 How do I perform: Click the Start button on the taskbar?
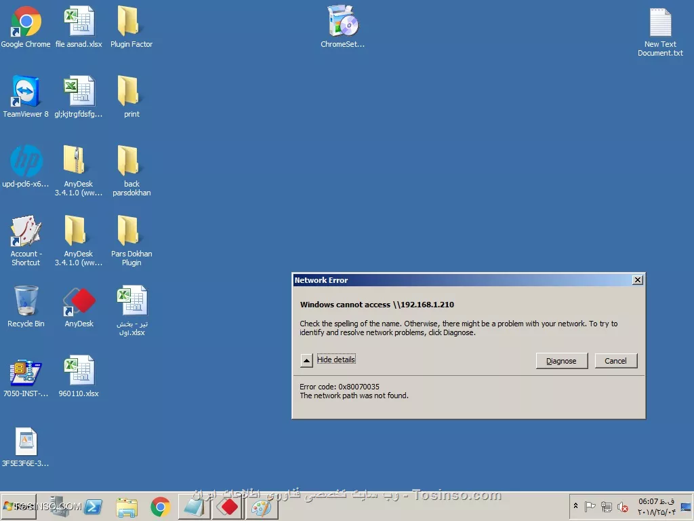tap(18, 506)
